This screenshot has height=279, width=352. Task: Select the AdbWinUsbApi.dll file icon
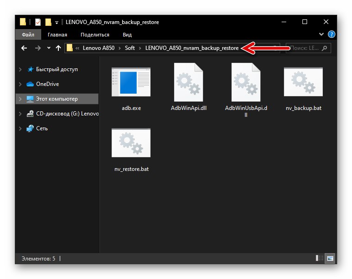246,82
